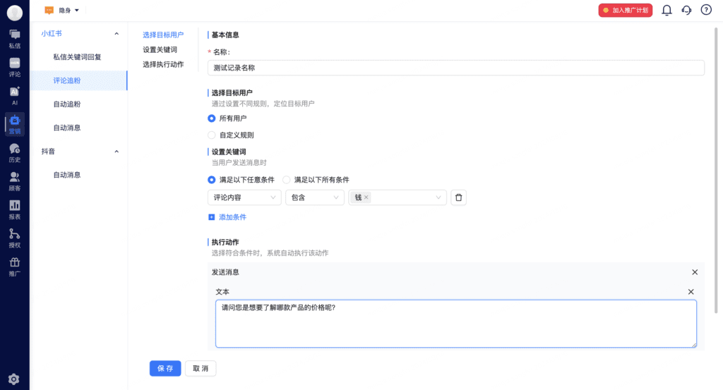Select 满足以下所有条件 radio option
723x390 pixels.
[x=287, y=180]
